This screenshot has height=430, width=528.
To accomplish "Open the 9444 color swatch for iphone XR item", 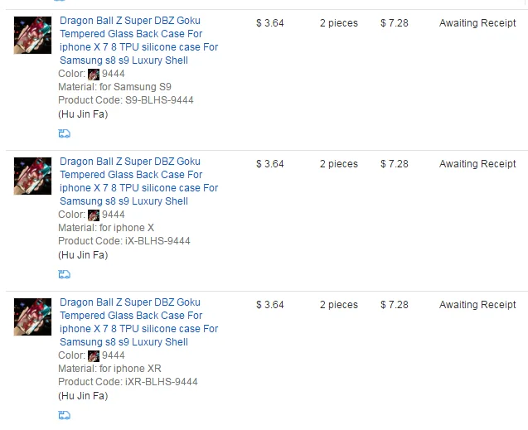I will (94, 356).
